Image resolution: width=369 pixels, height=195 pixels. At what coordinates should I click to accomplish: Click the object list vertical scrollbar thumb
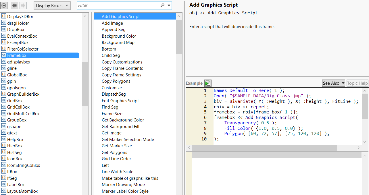click(x=85, y=84)
